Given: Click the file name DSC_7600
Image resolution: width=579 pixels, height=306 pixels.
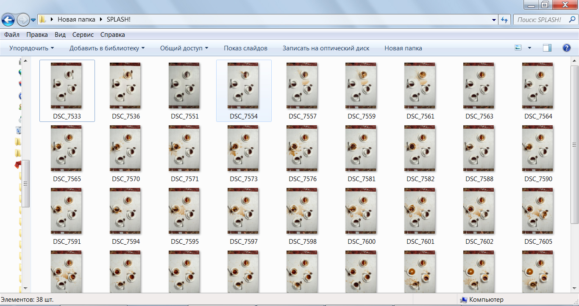Looking at the screenshot, I should 362,242.
